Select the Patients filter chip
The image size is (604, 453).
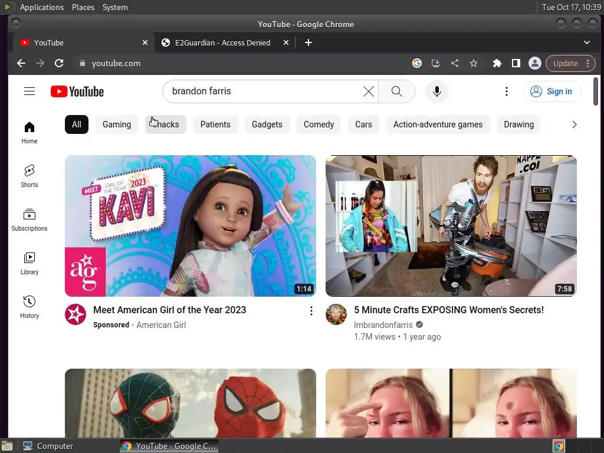click(x=215, y=124)
